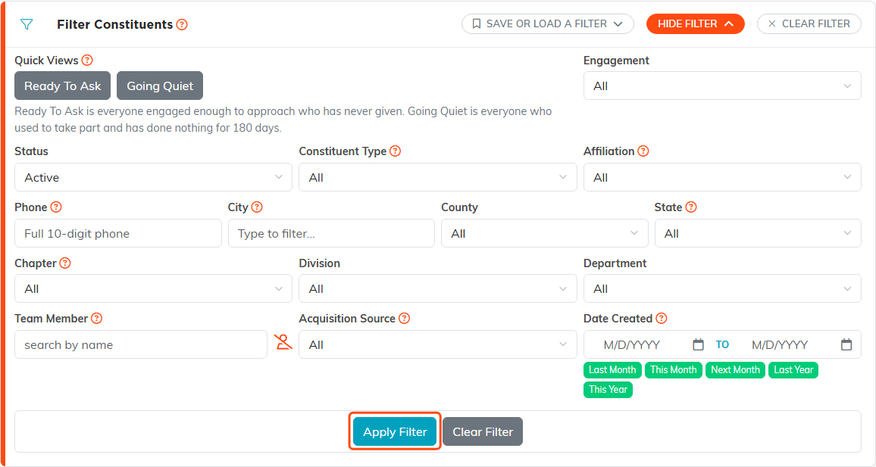Open the Constituent Type dropdown
This screenshot has width=876, height=467.
click(438, 177)
